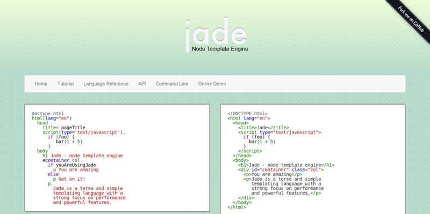Select the API nav item
Image resolution: width=430 pixels, height=214 pixels.
click(142, 84)
